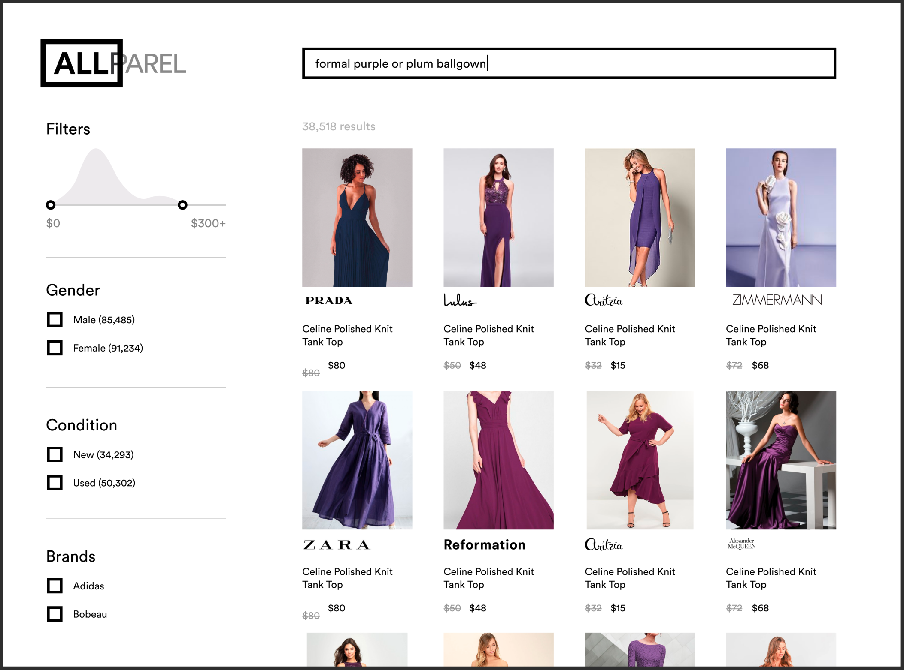This screenshot has width=904, height=670.
Task: Open Zimmermann's Celine Polished Knit Tank Top title
Action: [771, 335]
